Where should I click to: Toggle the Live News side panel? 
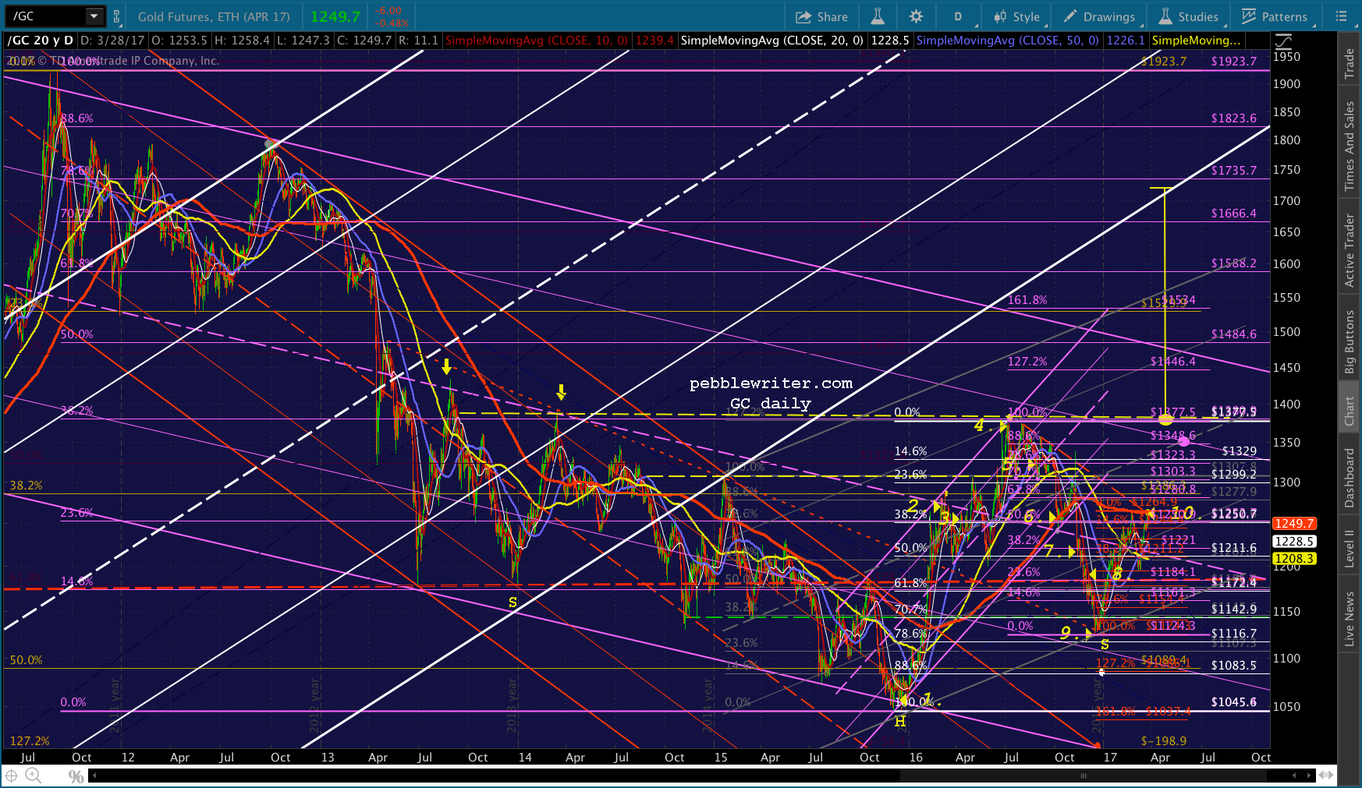pyautogui.click(x=1350, y=618)
